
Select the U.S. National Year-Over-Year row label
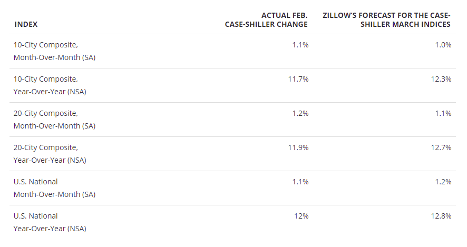coord(50,222)
